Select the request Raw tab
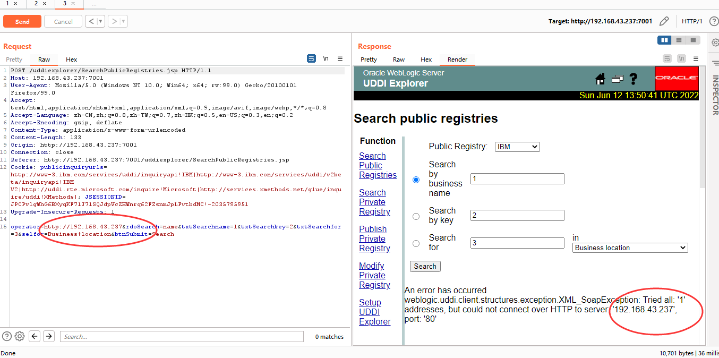The image size is (719, 358). [x=44, y=59]
